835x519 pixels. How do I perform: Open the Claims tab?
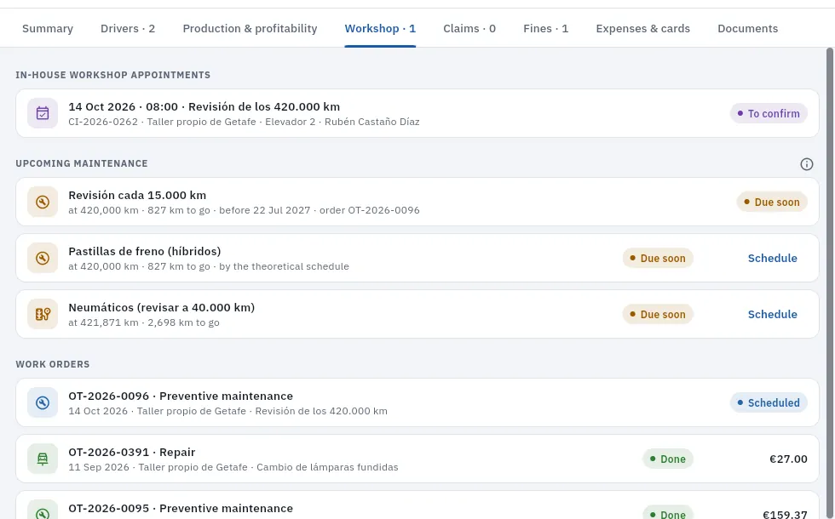point(469,29)
